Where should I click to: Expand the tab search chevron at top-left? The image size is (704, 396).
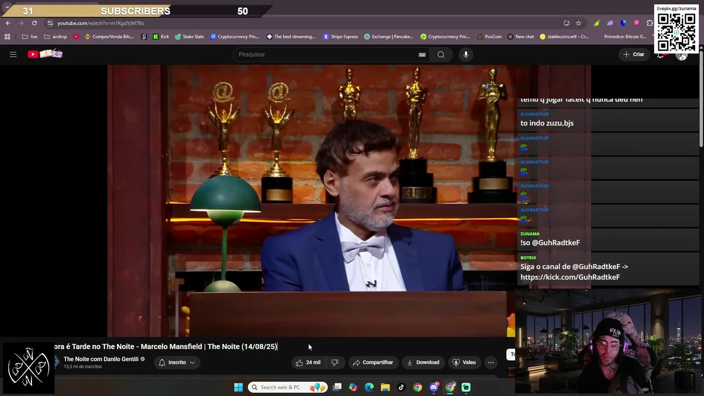tap(7, 8)
